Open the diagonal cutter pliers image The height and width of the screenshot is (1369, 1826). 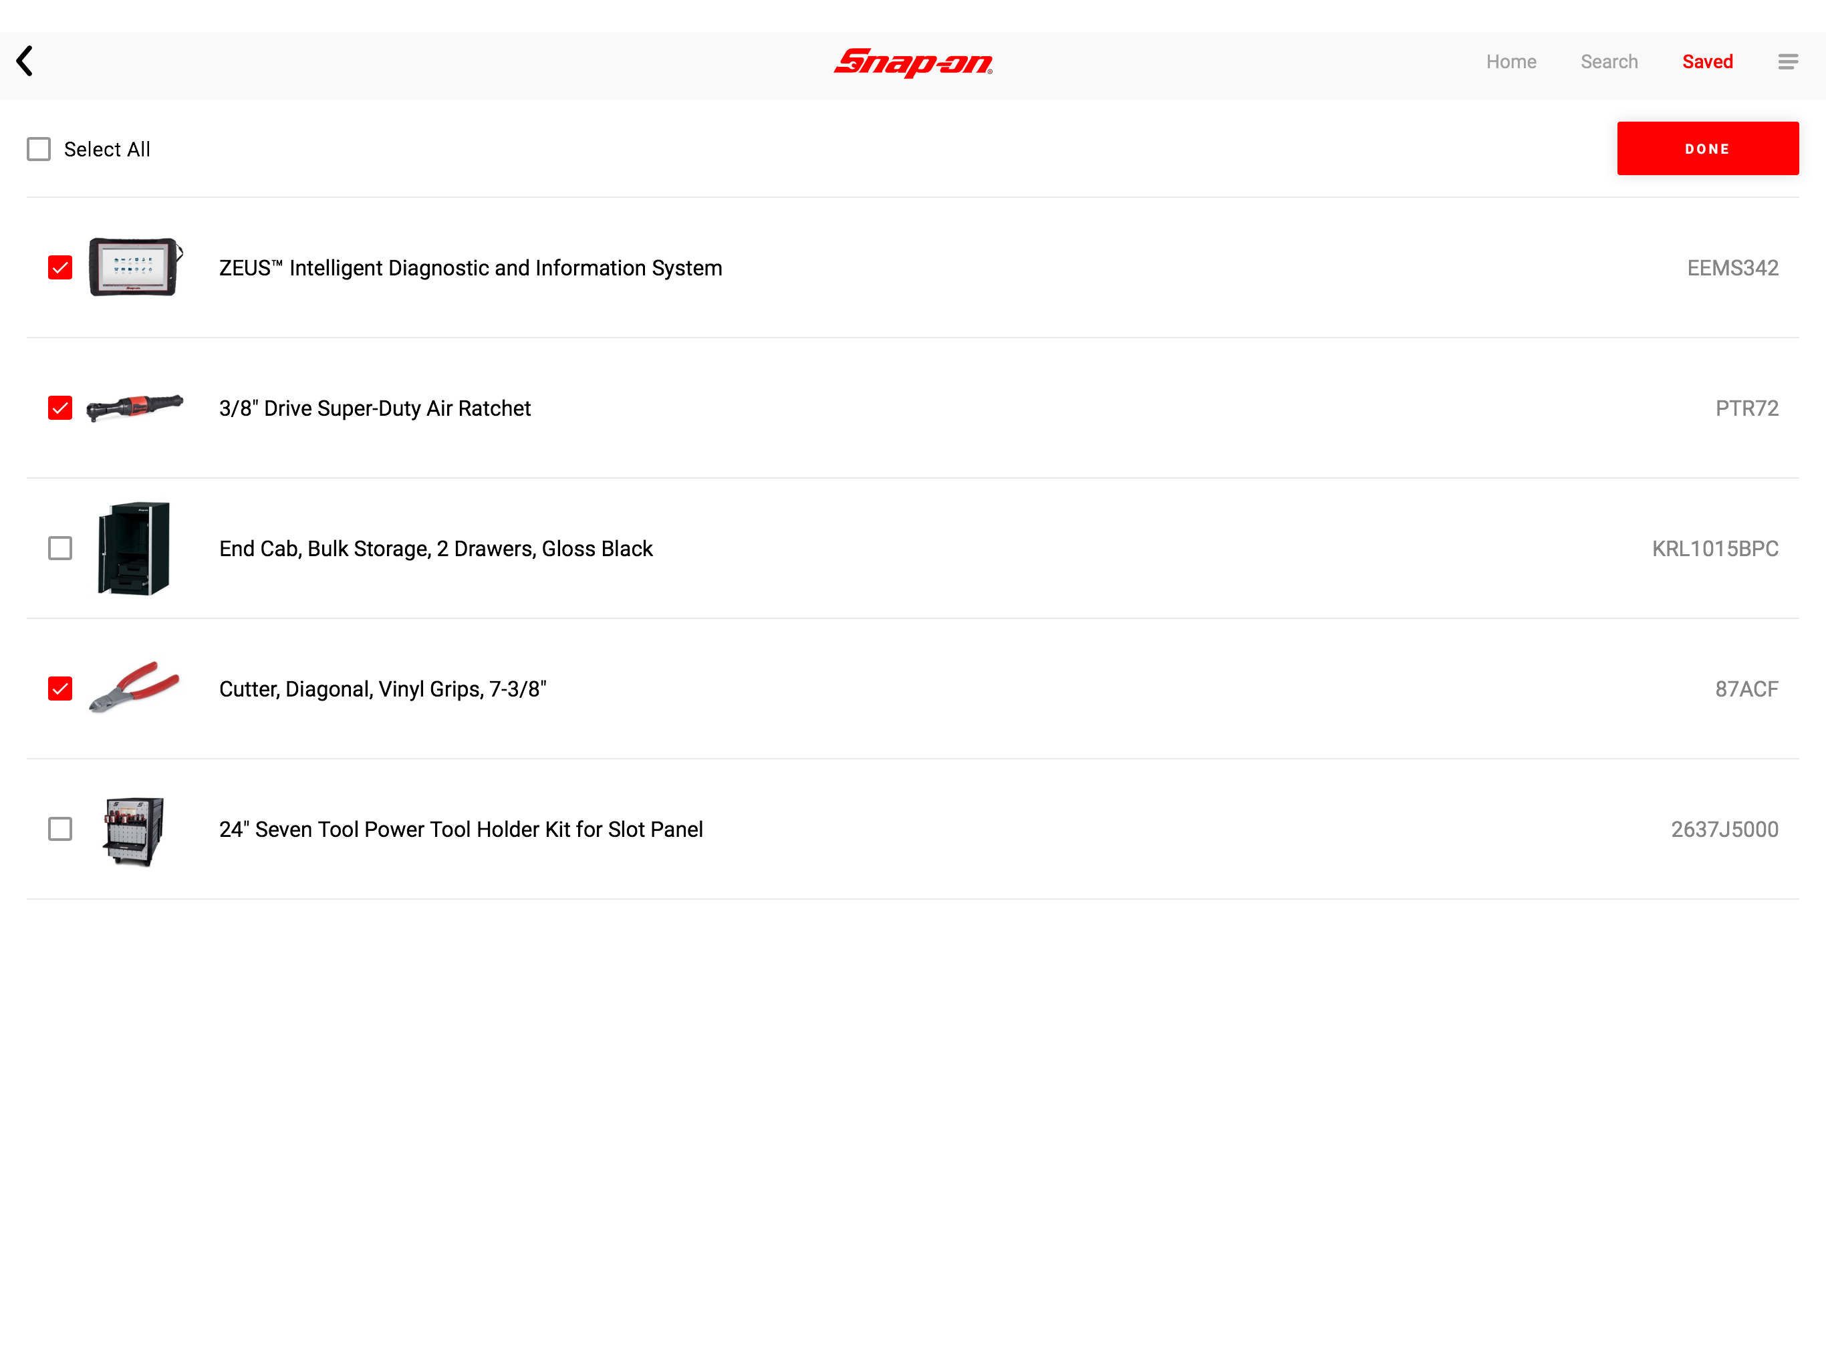tap(134, 687)
